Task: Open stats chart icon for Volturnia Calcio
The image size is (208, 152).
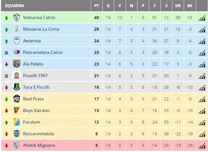Action: (x=202, y=18)
